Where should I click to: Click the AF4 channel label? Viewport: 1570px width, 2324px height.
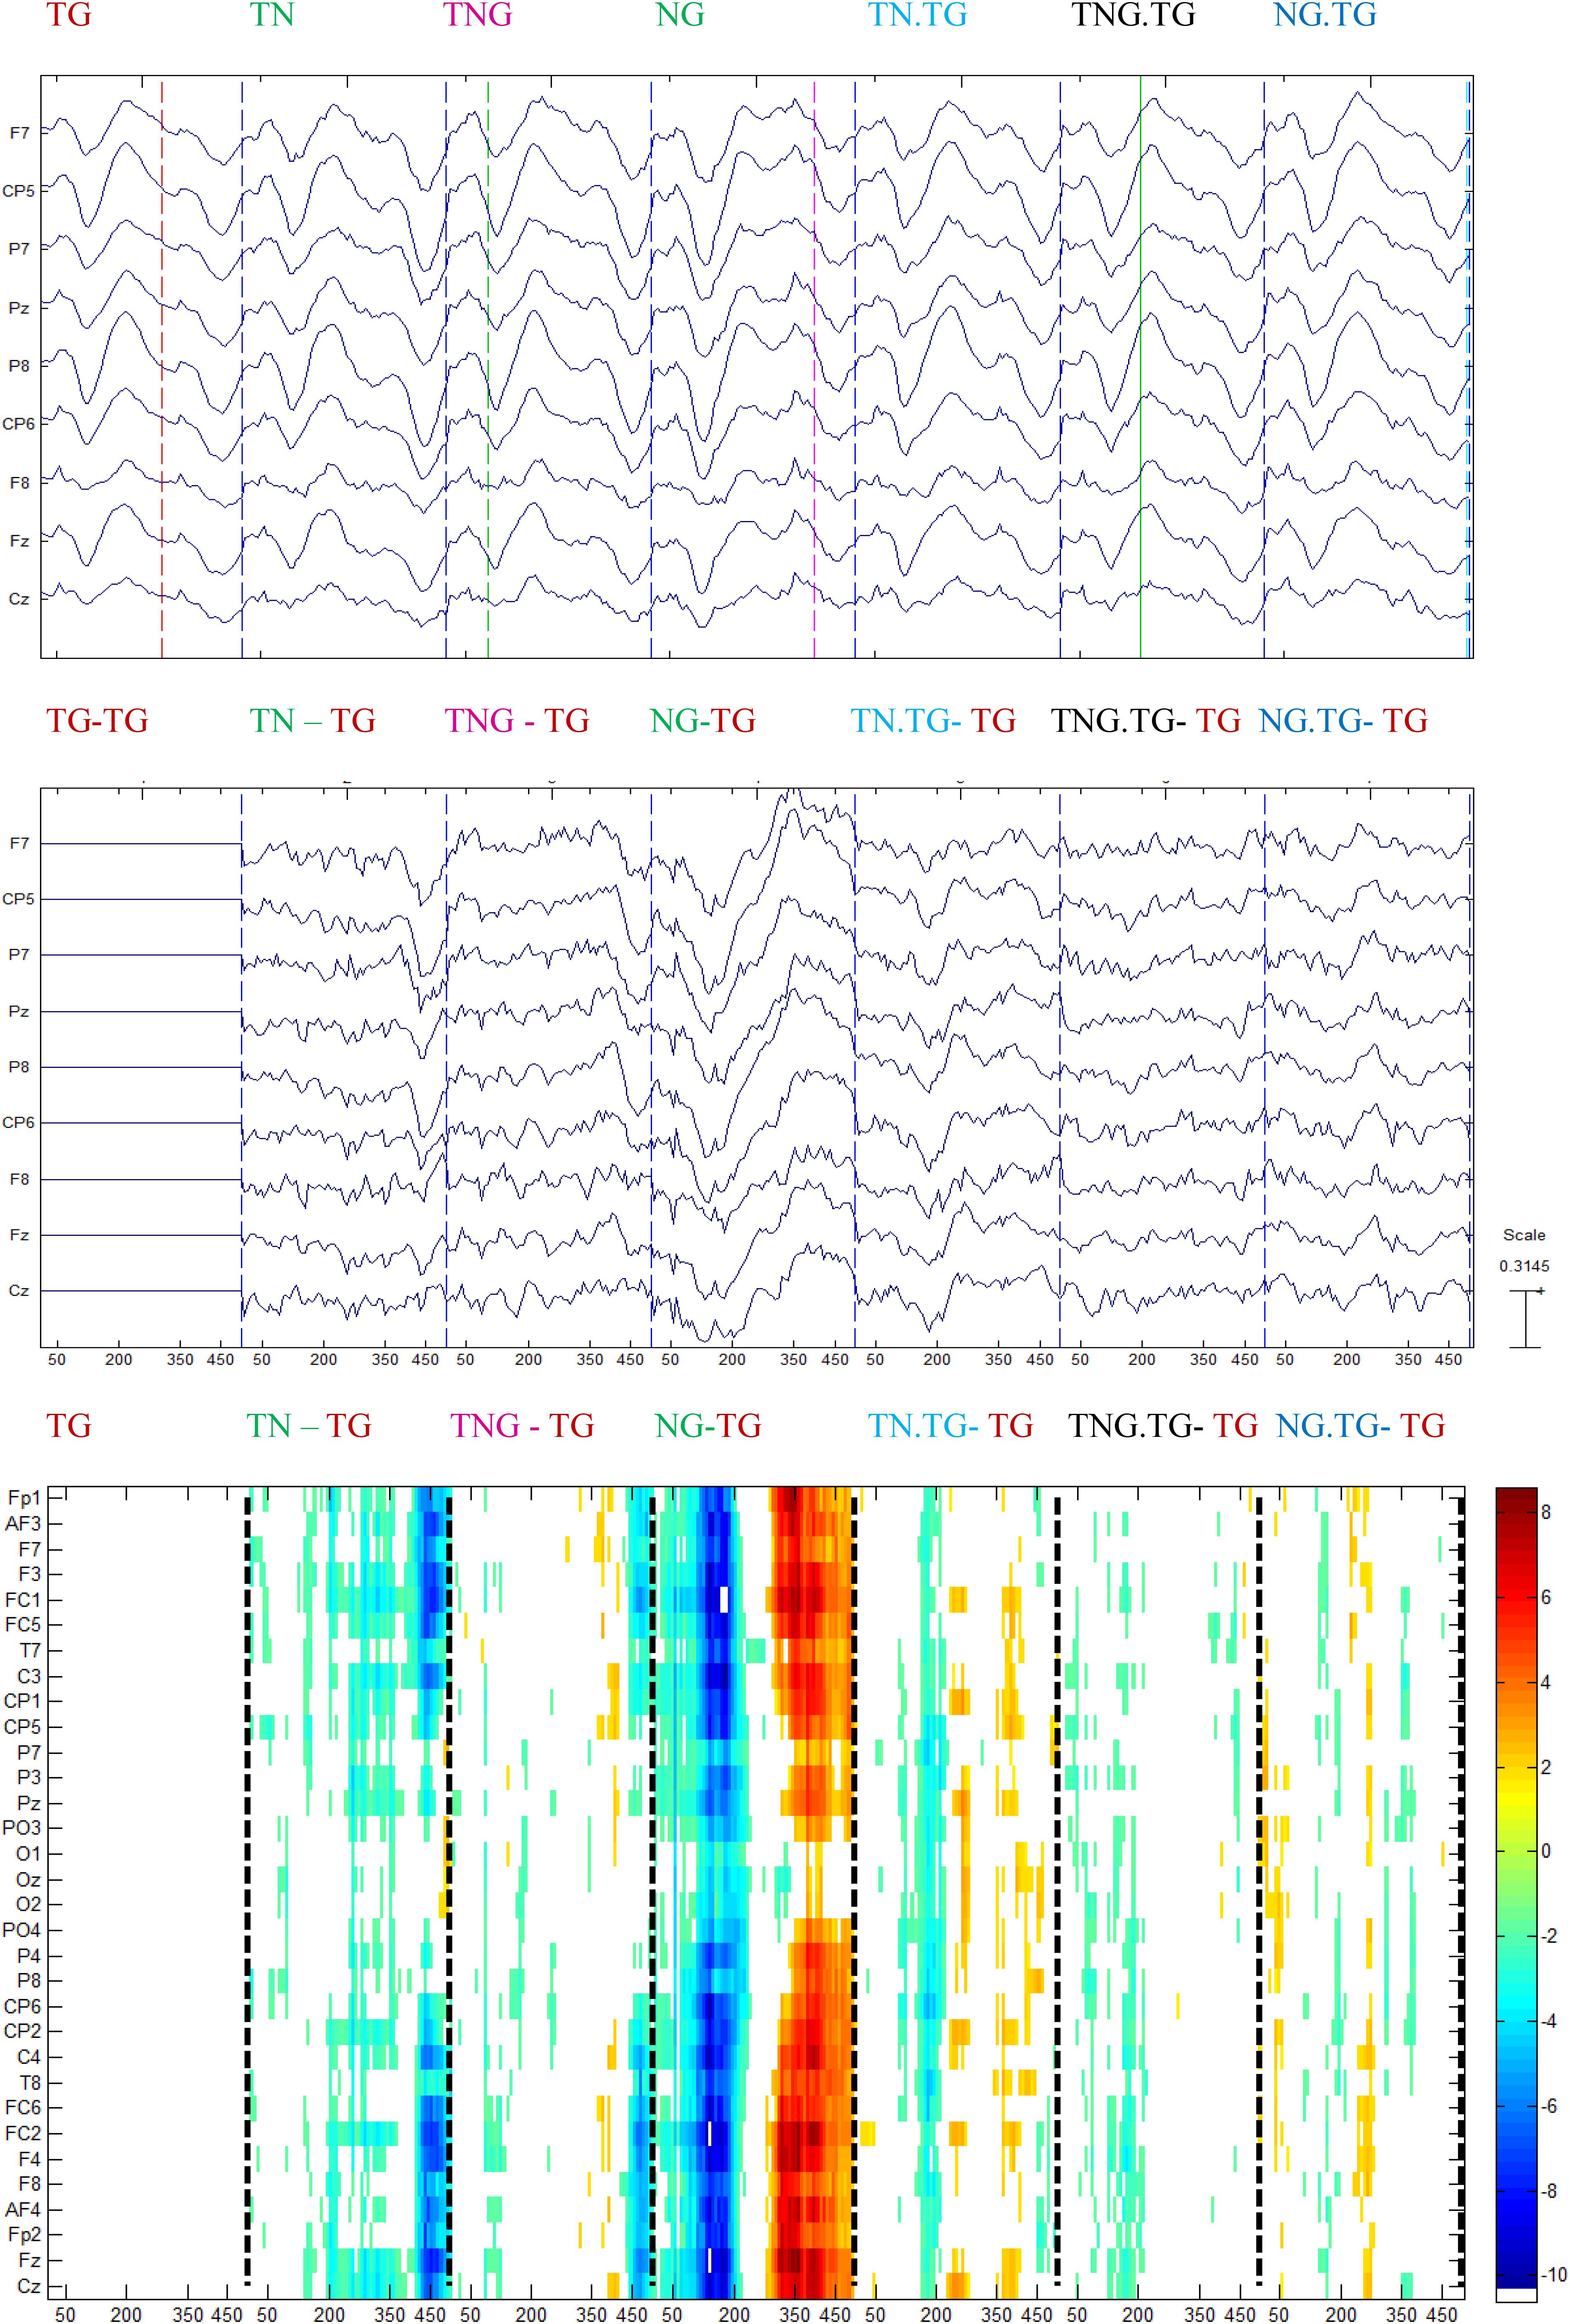click(23, 2209)
